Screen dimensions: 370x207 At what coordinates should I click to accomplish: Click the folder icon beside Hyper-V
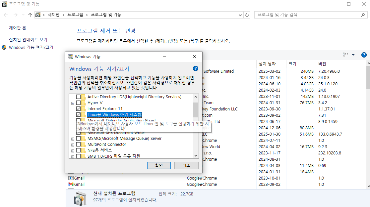(83, 103)
